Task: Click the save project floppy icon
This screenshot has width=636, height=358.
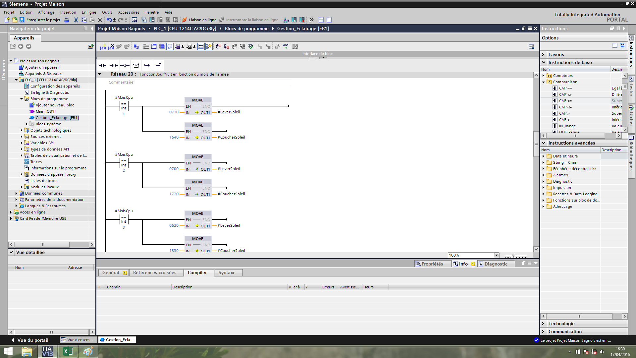Action: coord(22,20)
